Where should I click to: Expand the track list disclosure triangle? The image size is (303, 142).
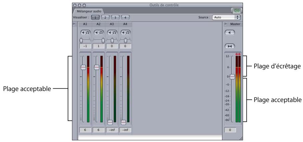(x=74, y=24)
